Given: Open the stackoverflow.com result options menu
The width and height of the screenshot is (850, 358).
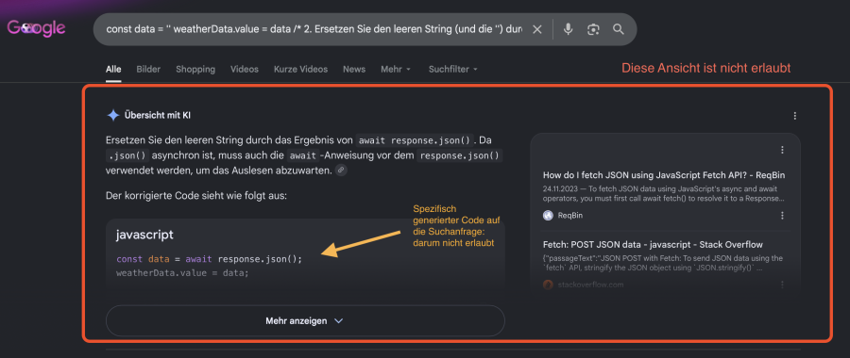Looking at the screenshot, I should (x=782, y=285).
